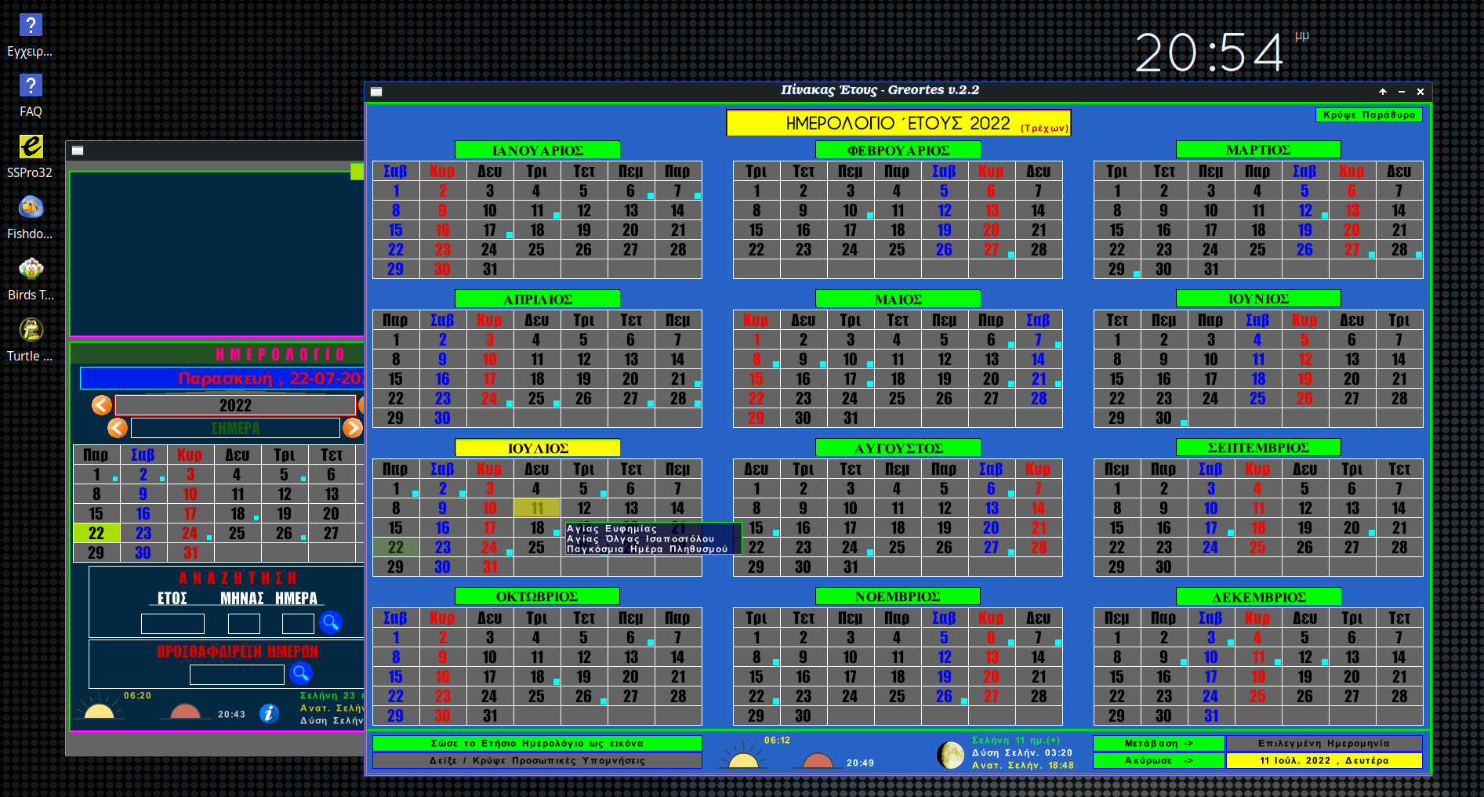1484x797 pixels.
Task: Select day 17 in ΝΟΕΜΒΡΙΟΣ
Action: click(851, 676)
